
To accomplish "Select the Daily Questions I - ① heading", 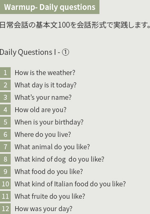I will pos(35,52).
